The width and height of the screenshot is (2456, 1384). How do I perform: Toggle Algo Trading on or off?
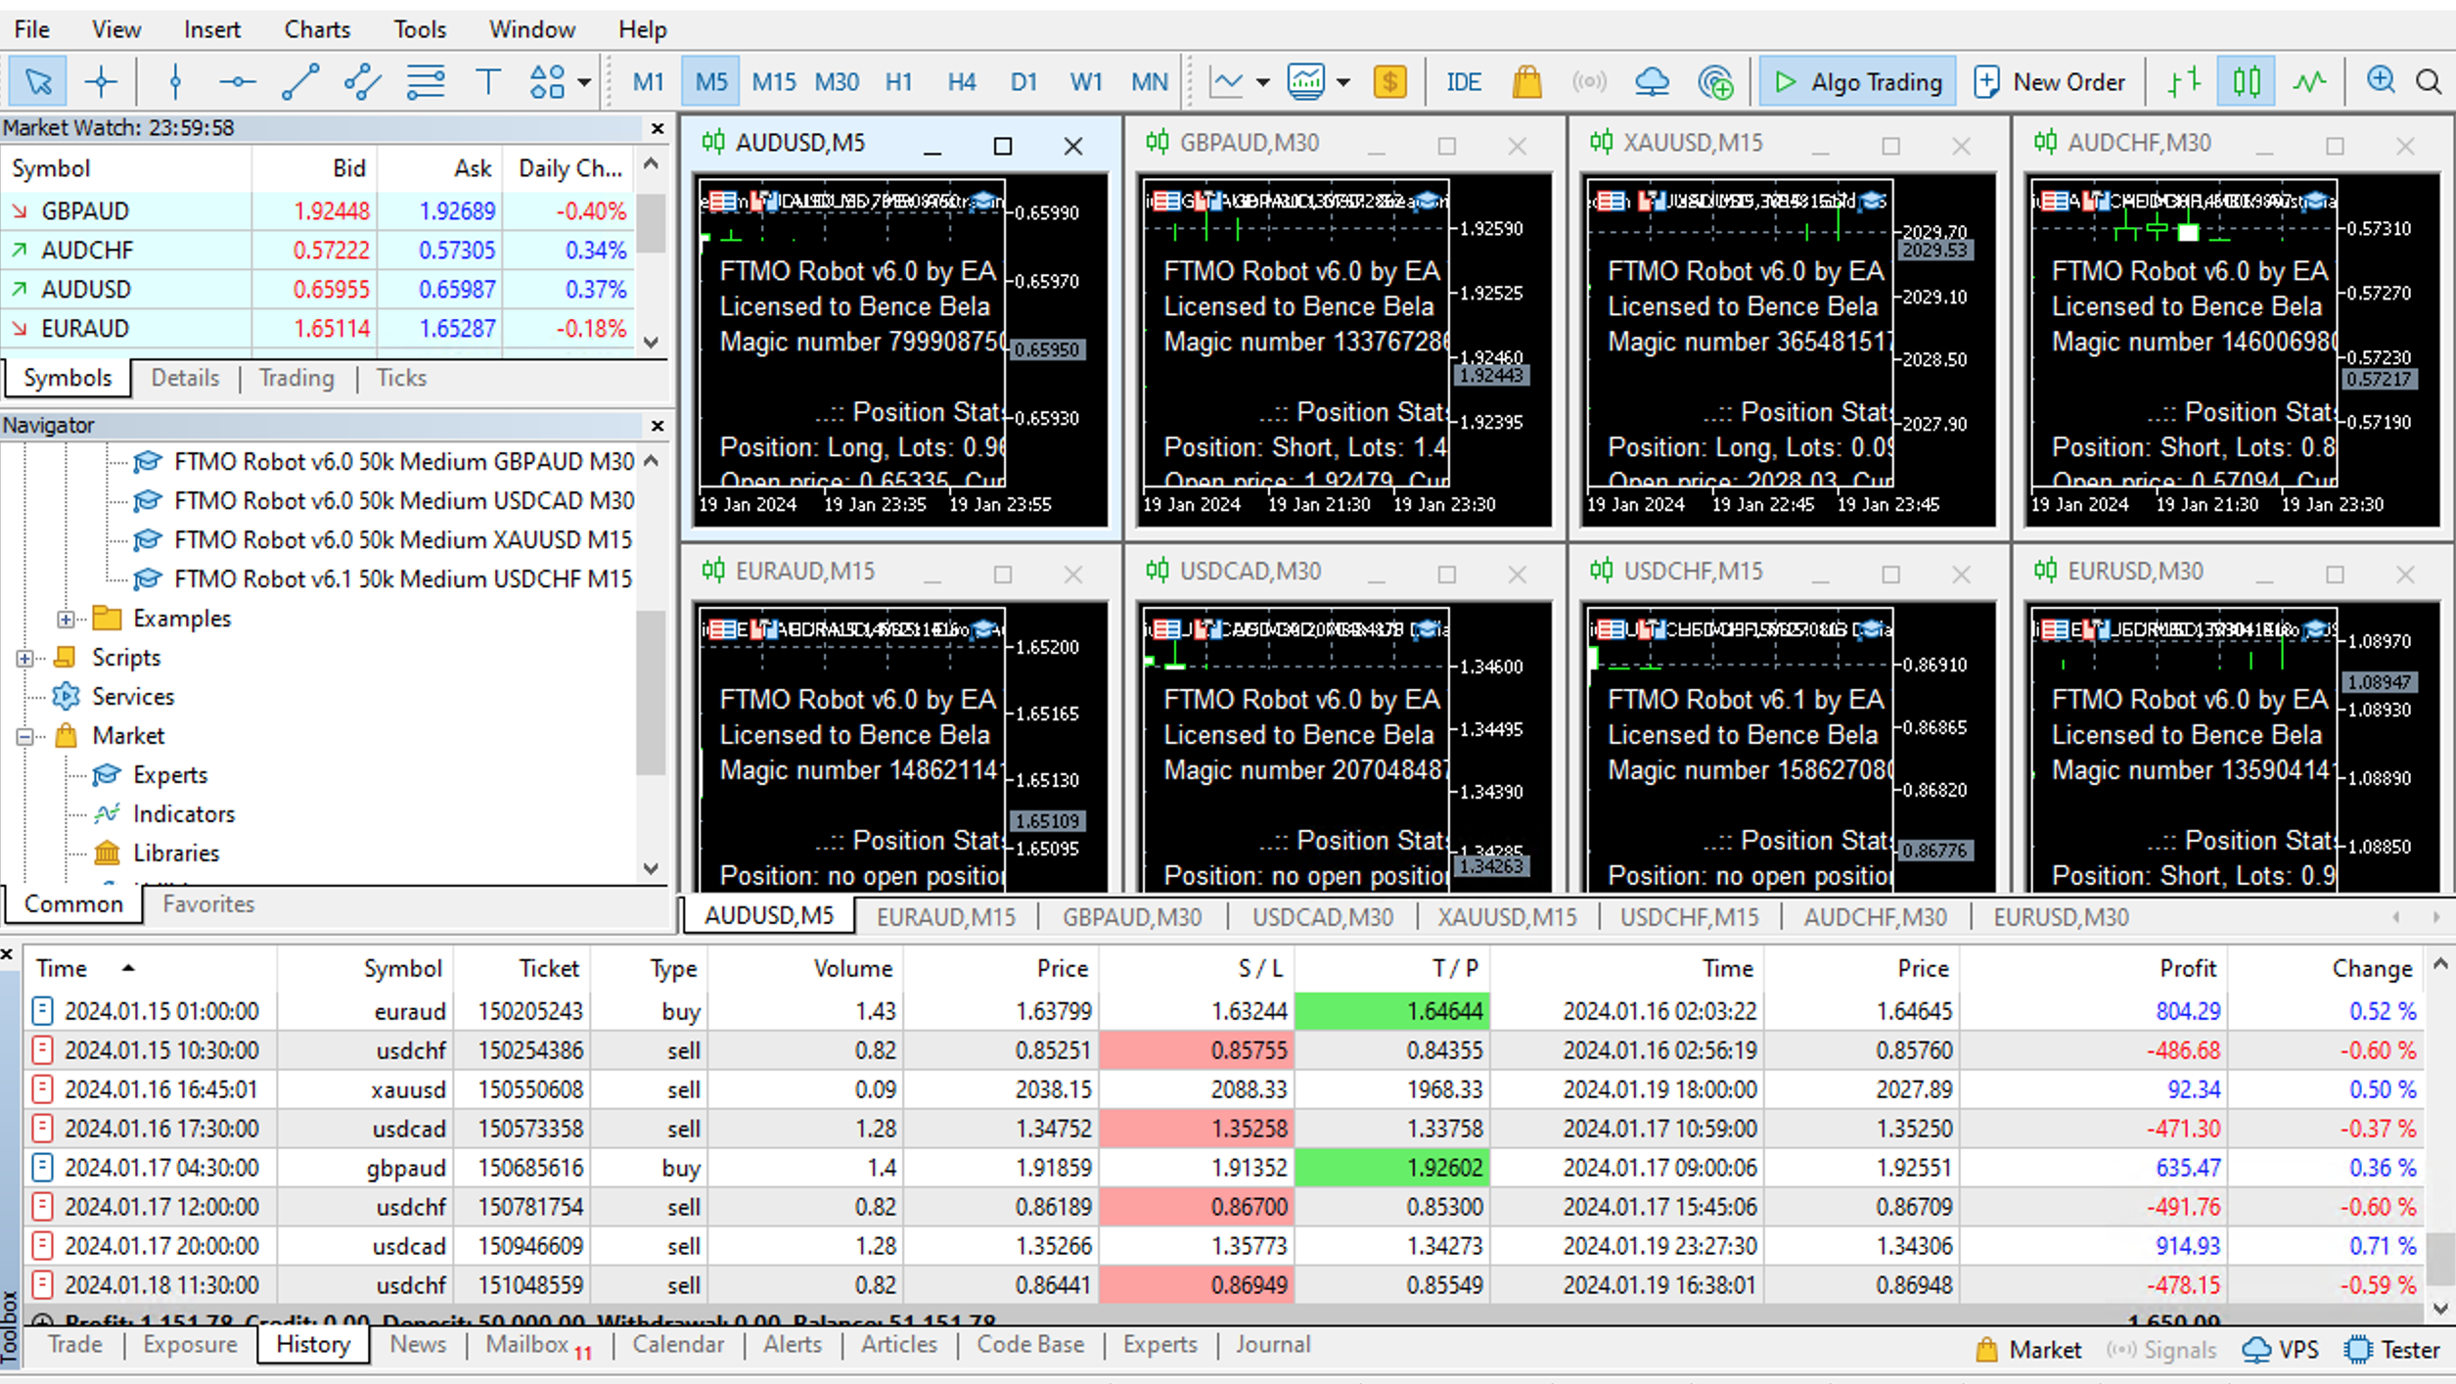point(1857,82)
